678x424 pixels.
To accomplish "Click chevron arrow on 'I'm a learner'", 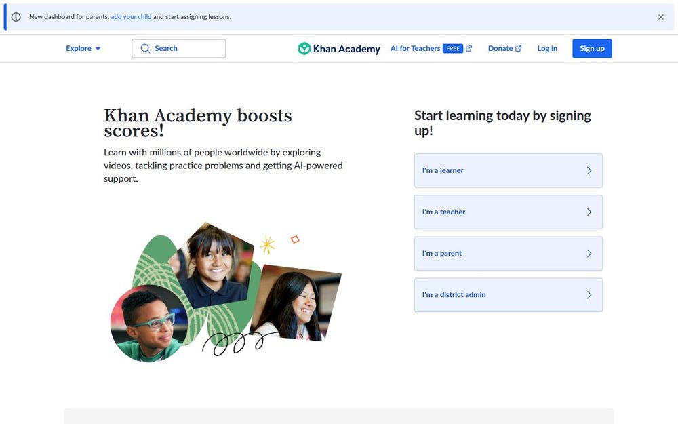I will pos(589,170).
